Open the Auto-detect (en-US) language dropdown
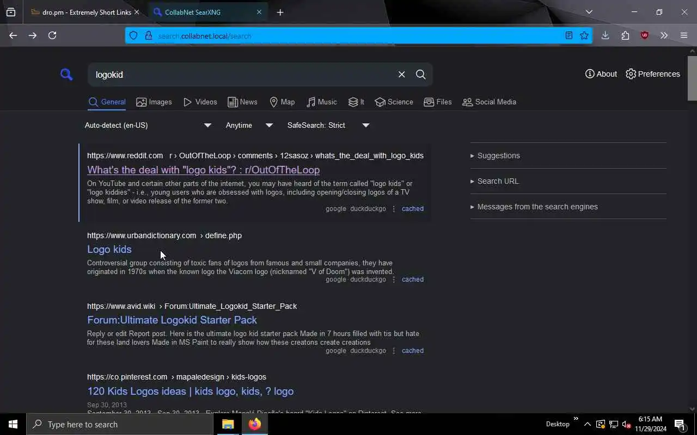The image size is (697, 435). coord(148,125)
